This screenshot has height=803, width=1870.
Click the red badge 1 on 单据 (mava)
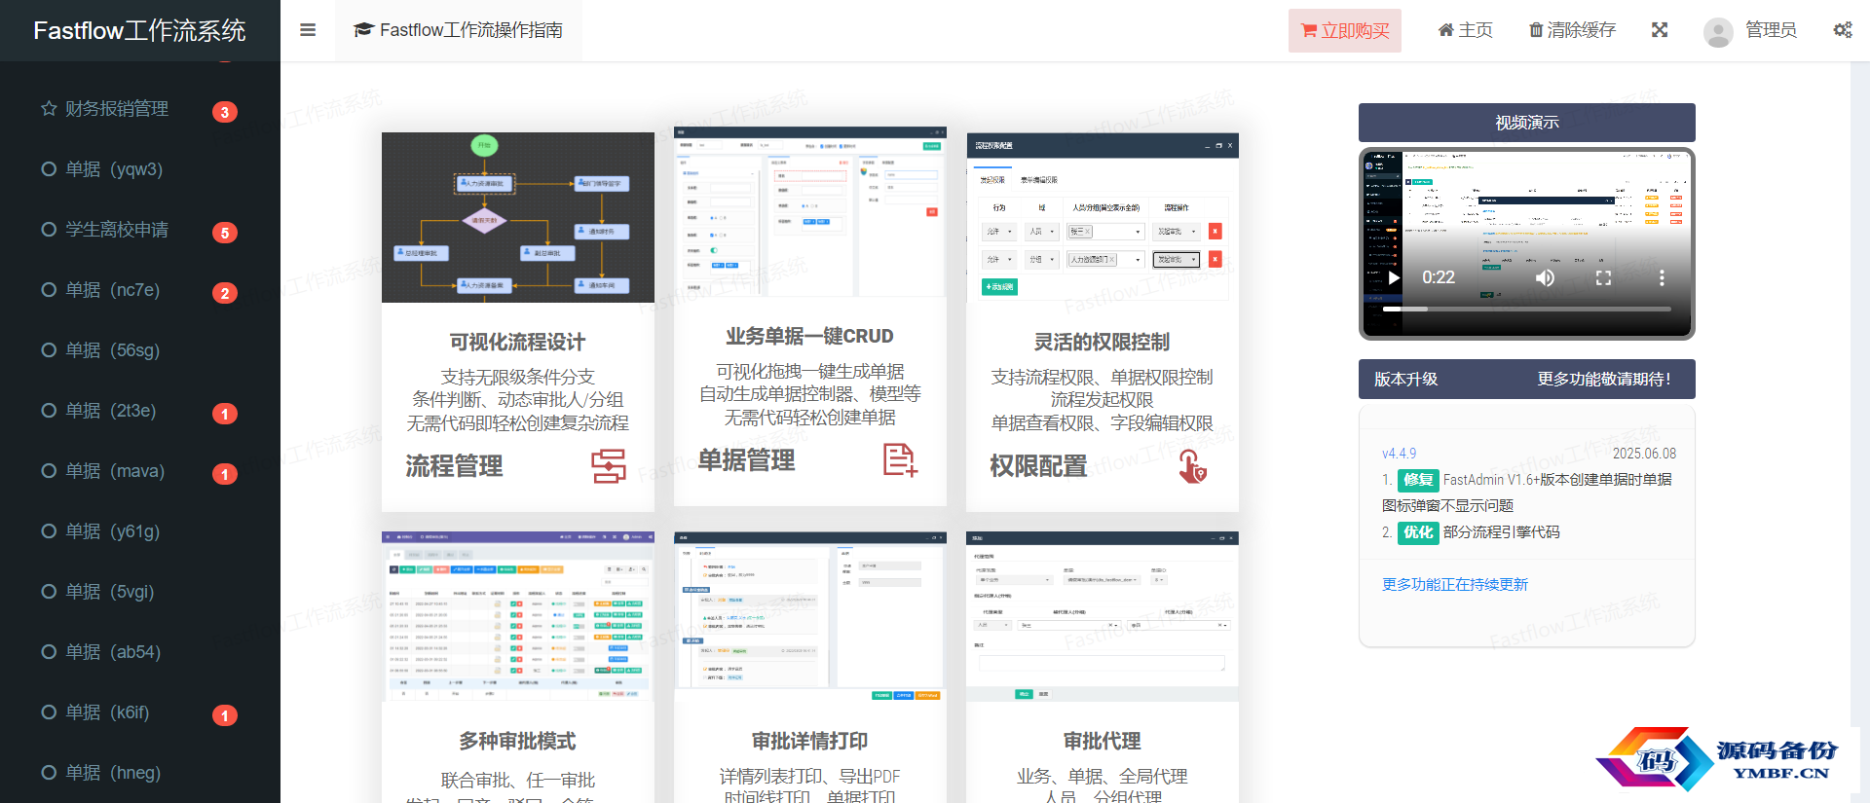point(225,474)
